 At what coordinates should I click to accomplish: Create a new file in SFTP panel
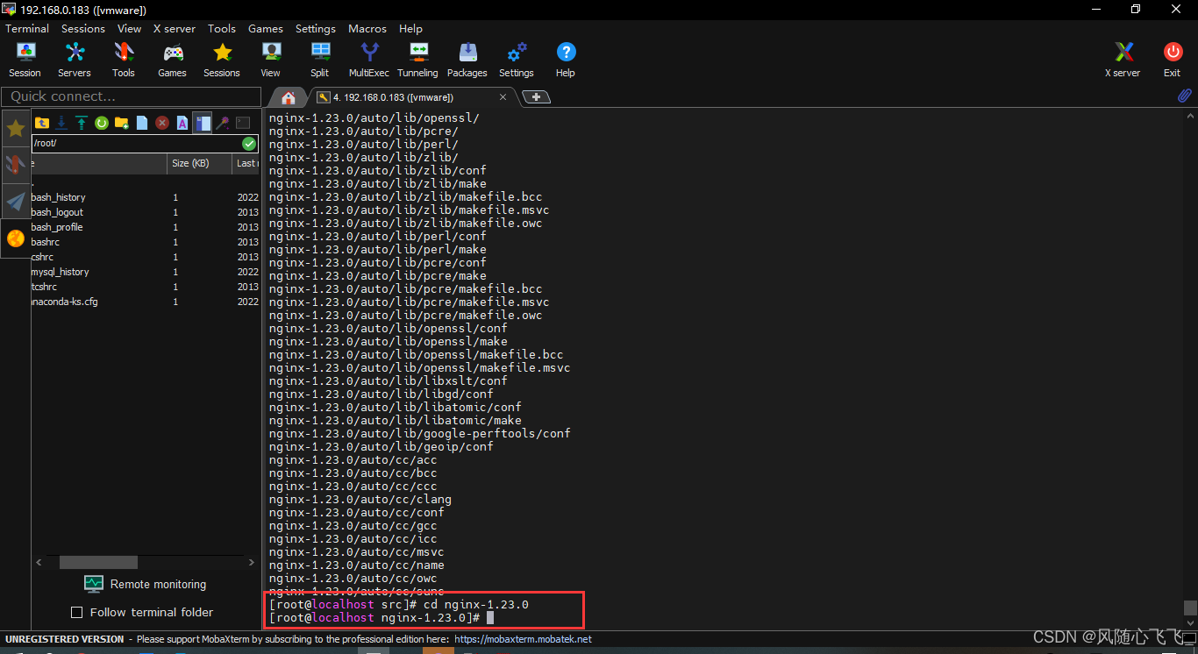142,123
